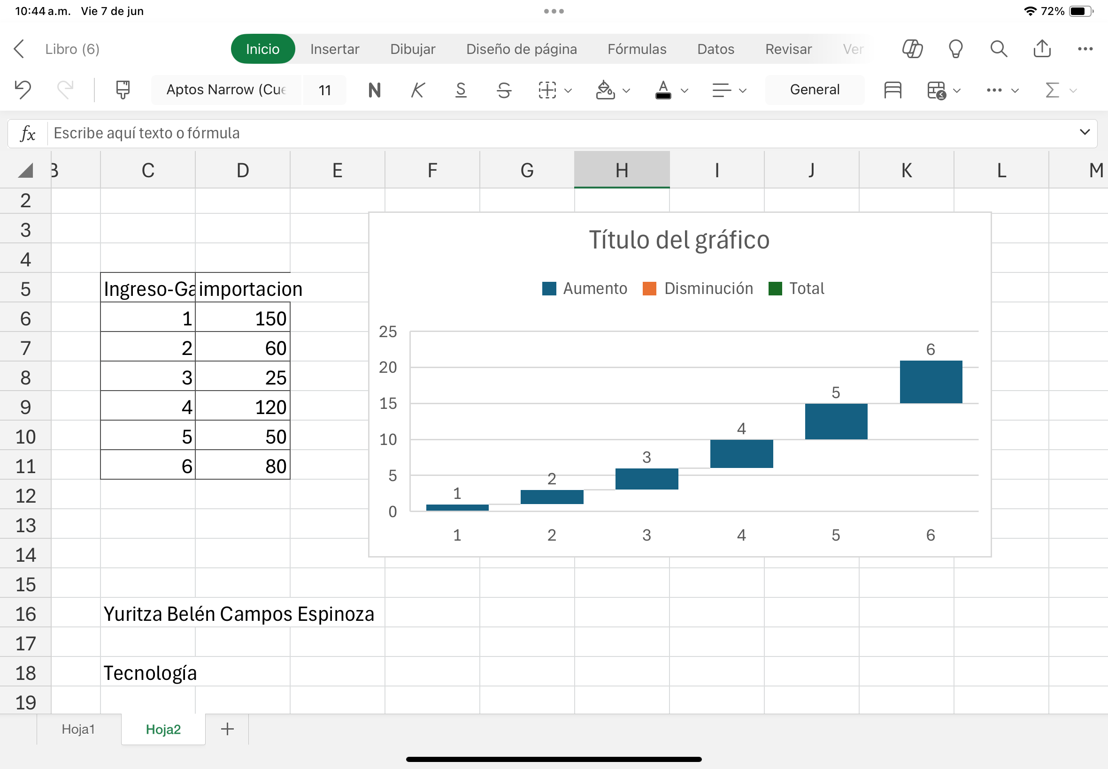Image resolution: width=1108 pixels, height=769 pixels.
Task: Open the Hoja1 sheet tab
Action: click(x=78, y=729)
